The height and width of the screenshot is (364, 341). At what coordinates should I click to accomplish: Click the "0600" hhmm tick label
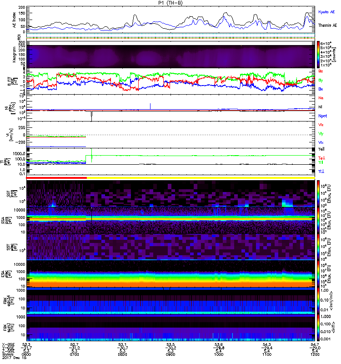point(26,354)
